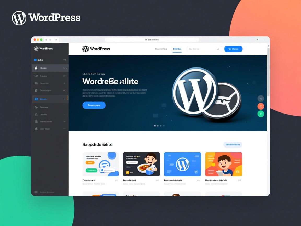301x226 pixels.
Task: Open the View More pill beside the section heading
Action: (233, 144)
